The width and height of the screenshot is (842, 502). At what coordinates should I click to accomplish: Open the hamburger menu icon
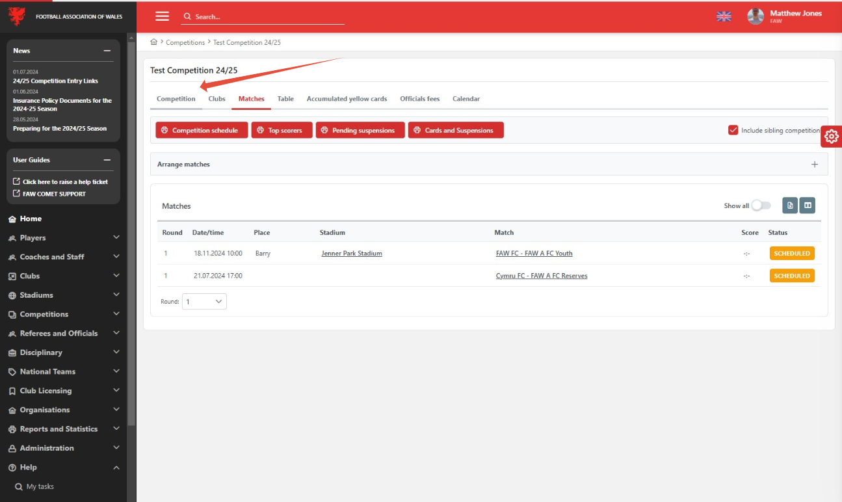pyautogui.click(x=163, y=16)
